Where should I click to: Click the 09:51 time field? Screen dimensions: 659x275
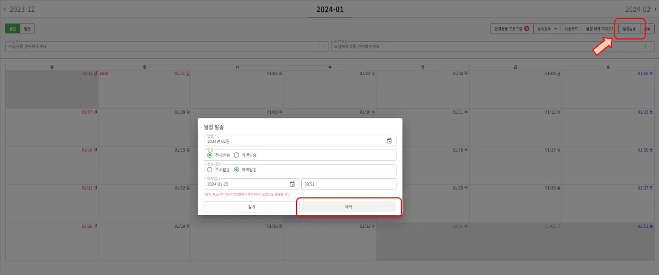(x=349, y=184)
